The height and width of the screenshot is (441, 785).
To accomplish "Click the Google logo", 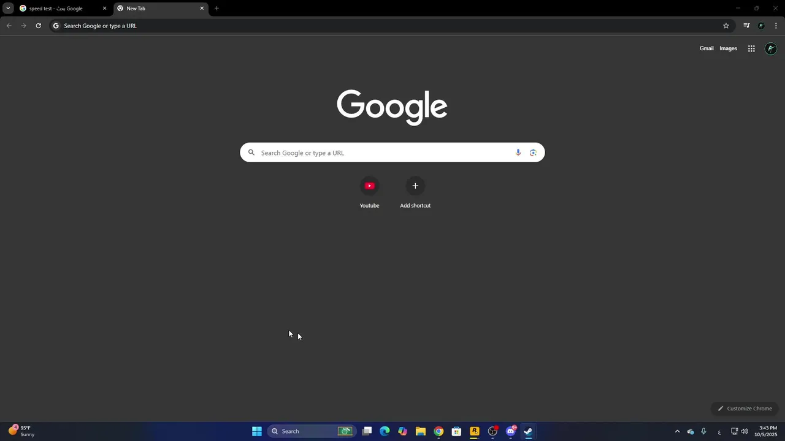I will click(x=392, y=107).
